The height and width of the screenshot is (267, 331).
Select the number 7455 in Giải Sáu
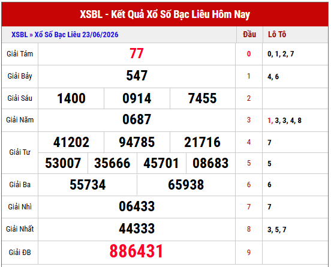[202, 98]
